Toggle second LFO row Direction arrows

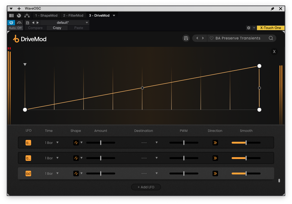click(215, 158)
